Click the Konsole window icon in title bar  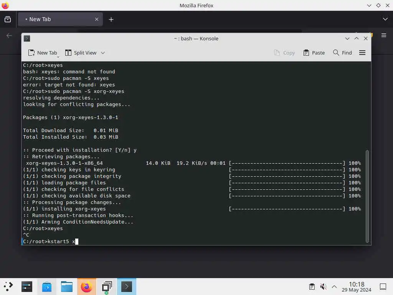click(x=27, y=38)
